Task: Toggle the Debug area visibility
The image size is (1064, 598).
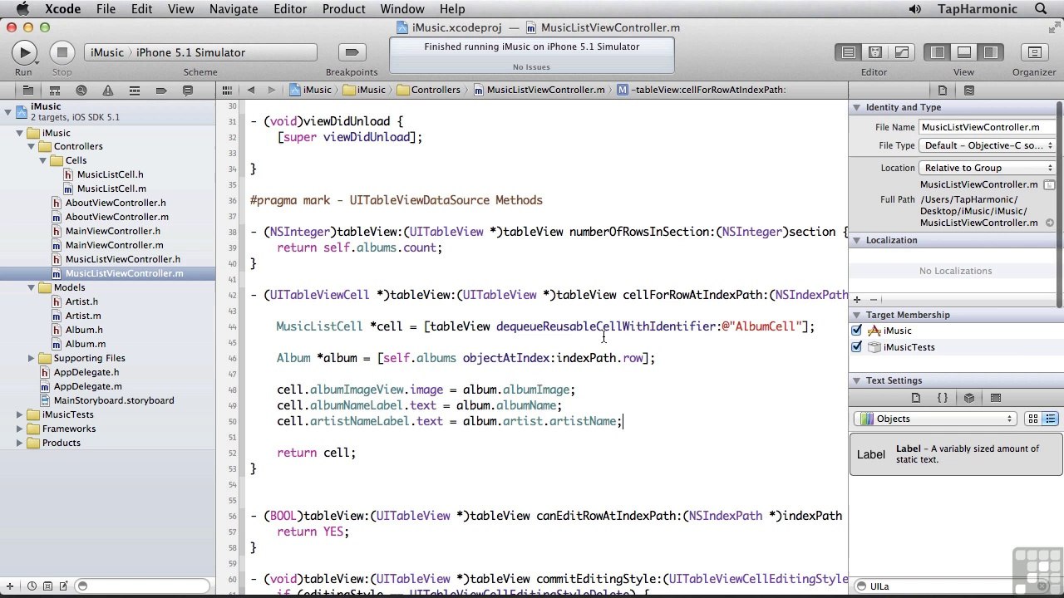Action: pos(964,52)
